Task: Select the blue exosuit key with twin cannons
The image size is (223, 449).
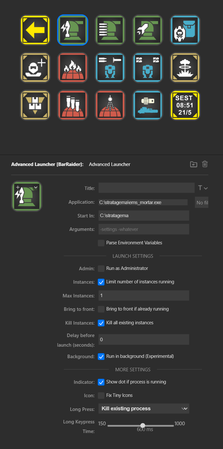Action: 148,67
